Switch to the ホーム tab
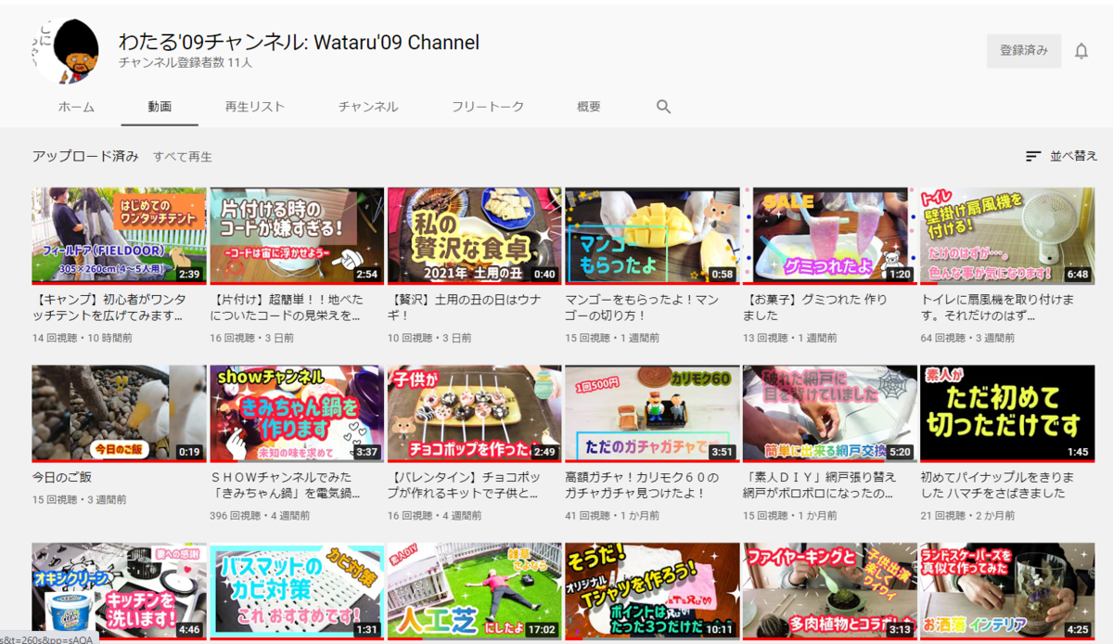 [76, 107]
